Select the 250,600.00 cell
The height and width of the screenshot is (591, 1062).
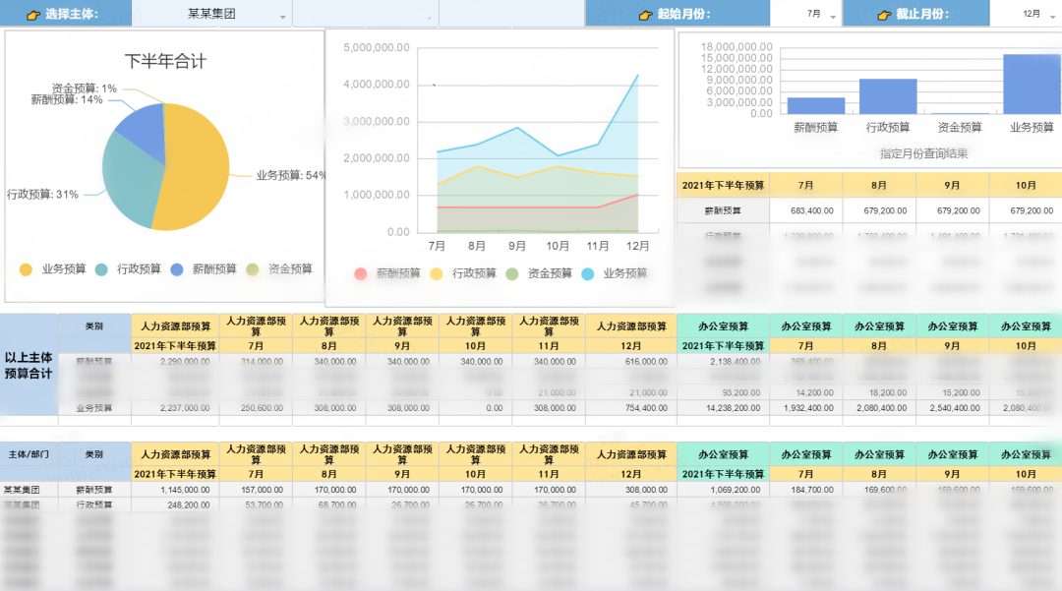(x=256, y=408)
